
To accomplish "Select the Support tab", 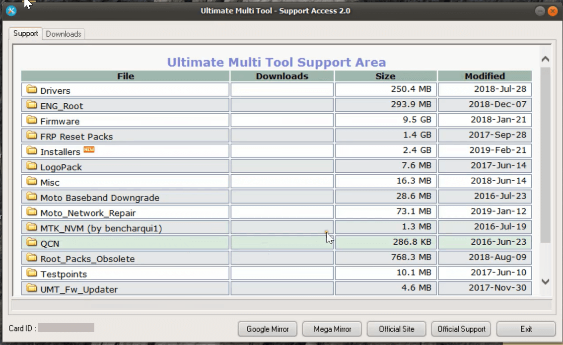I will pyautogui.click(x=25, y=34).
